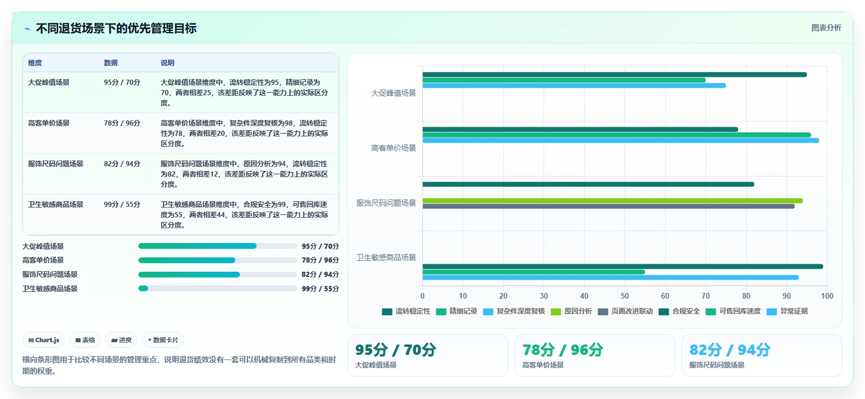Click 大促峰值场景 light-blue bar reaching 75

click(574, 85)
